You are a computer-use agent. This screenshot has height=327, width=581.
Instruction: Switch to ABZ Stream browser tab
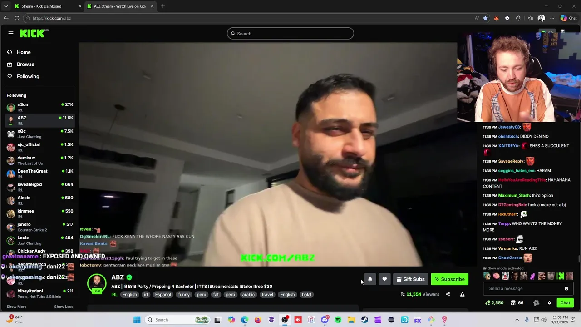tap(120, 6)
